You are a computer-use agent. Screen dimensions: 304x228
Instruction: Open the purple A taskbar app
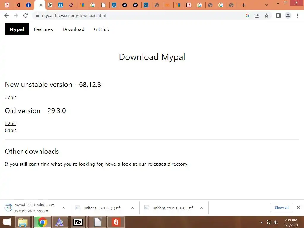tap(59, 222)
